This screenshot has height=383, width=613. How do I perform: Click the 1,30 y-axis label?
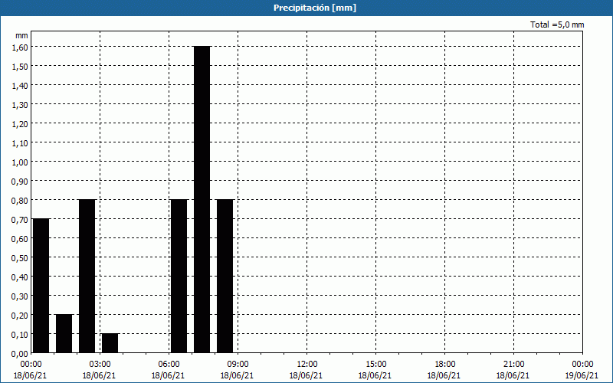pyautogui.click(x=20, y=104)
